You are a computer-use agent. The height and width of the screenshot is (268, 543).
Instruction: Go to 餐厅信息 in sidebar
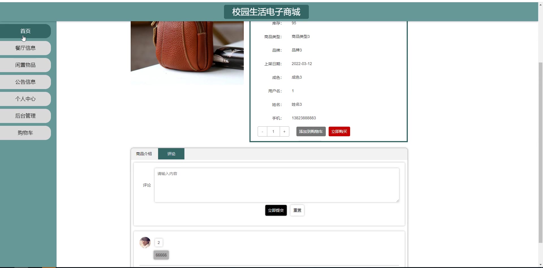(25, 48)
